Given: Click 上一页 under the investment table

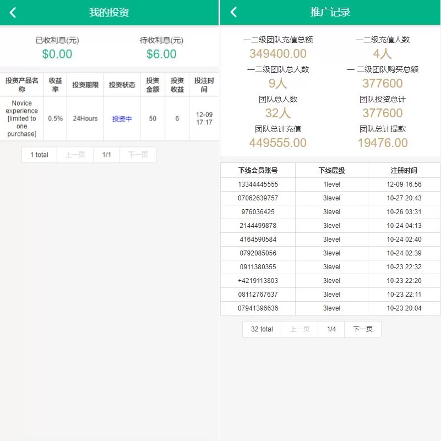Looking at the screenshot, I should click(75, 155).
